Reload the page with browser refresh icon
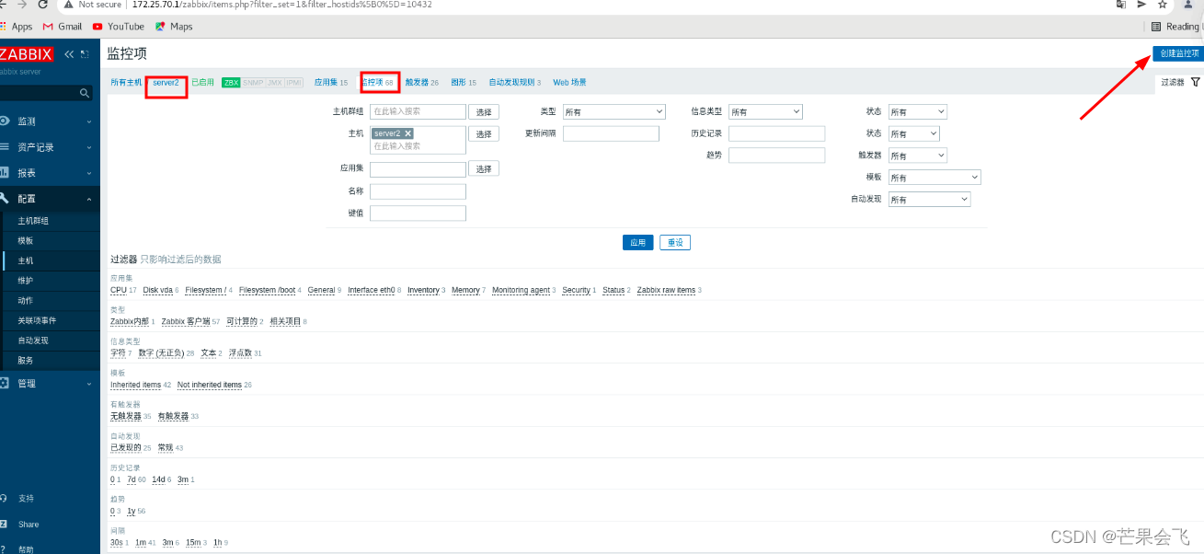The width and height of the screenshot is (1204, 554). pyautogui.click(x=42, y=5)
